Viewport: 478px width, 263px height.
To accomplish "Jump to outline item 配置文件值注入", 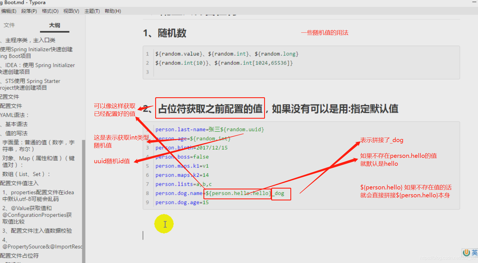I will point(19,183).
